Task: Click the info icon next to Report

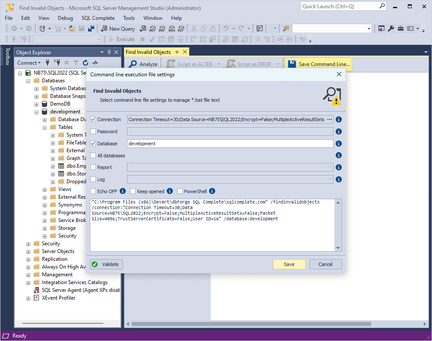Action: [339, 167]
